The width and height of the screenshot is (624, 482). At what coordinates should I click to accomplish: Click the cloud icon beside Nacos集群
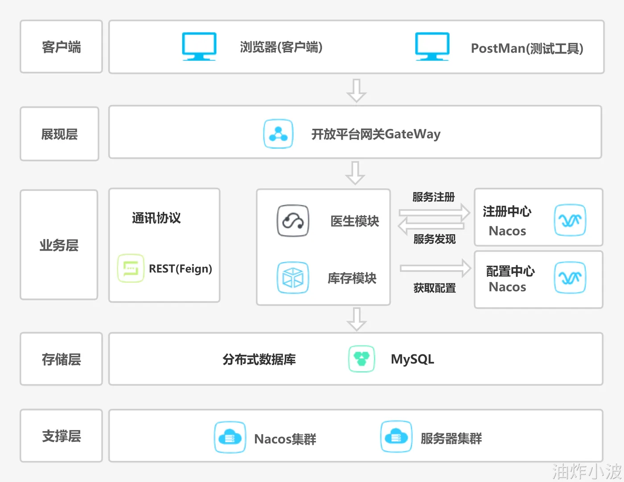click(x=230, y=437)
